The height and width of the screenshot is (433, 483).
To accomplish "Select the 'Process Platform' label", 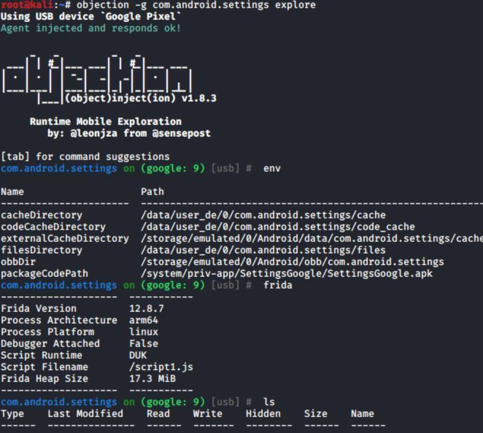I will coord(47,332).
